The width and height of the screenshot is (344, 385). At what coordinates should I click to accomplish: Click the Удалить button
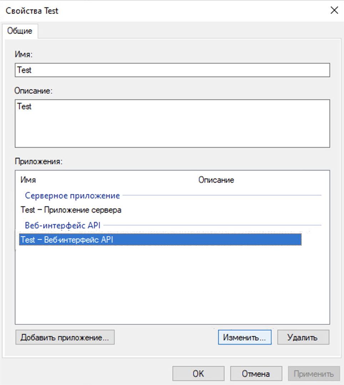[x=303, y=338]
